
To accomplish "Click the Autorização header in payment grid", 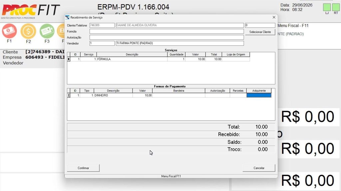I will coord(217,91).
